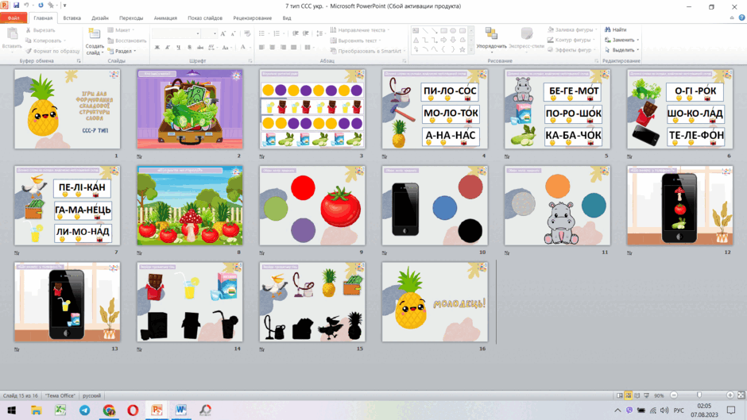
Task: Open Word from the taskbar
Action: [x=181, y=410]
